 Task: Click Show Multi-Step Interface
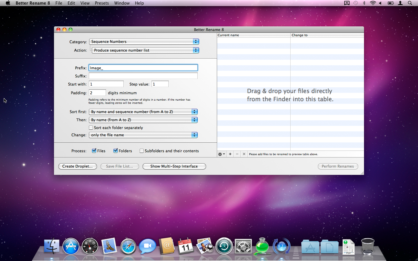point(174,166)
